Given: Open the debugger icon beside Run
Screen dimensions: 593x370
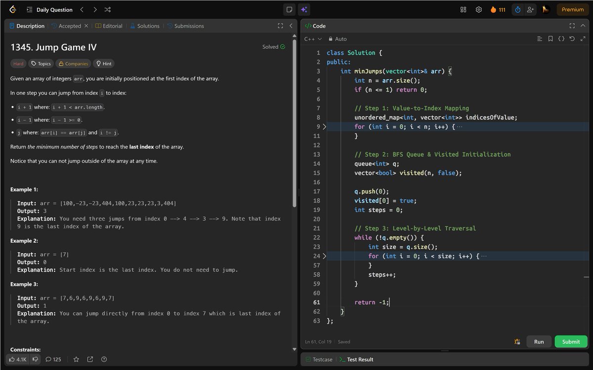Looking at the screenshot, I should tap(517, 341).
